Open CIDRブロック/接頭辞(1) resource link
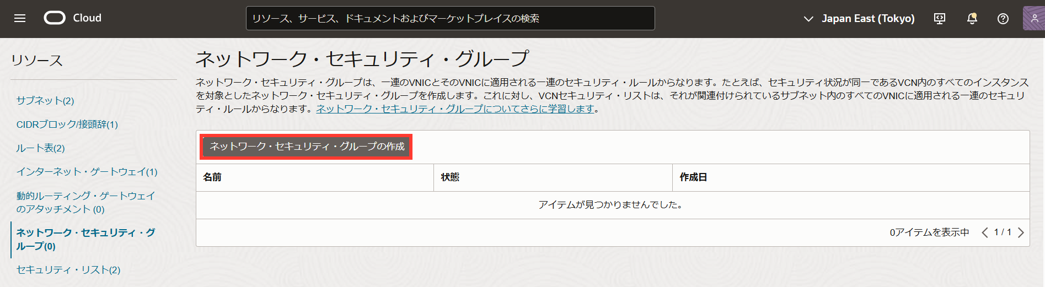Viewport: 1045px width, 287px height. 67,124
